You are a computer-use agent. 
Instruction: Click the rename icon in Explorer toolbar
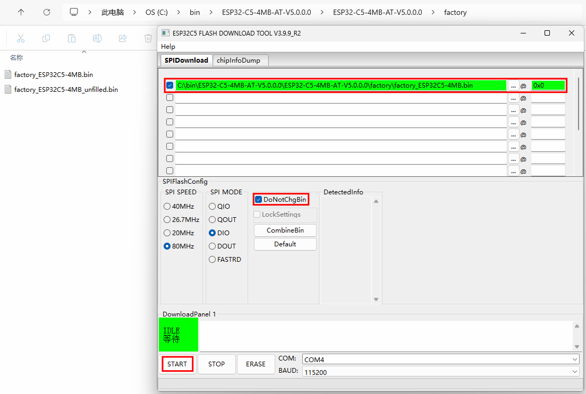pos(97,38)
